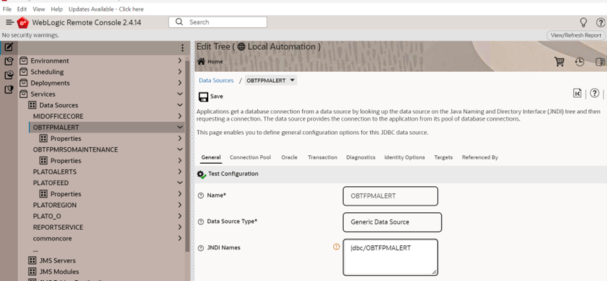Click the light bulb tips icon
This screenshot has width=607, height=281.
click(583, 22)
